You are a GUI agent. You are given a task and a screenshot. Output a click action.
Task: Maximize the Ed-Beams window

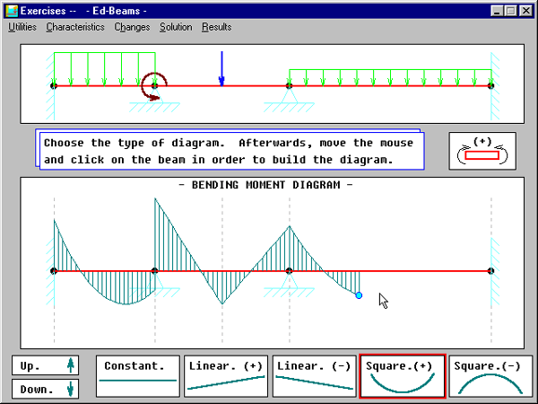pyautogui.click(x=510, y=11)
